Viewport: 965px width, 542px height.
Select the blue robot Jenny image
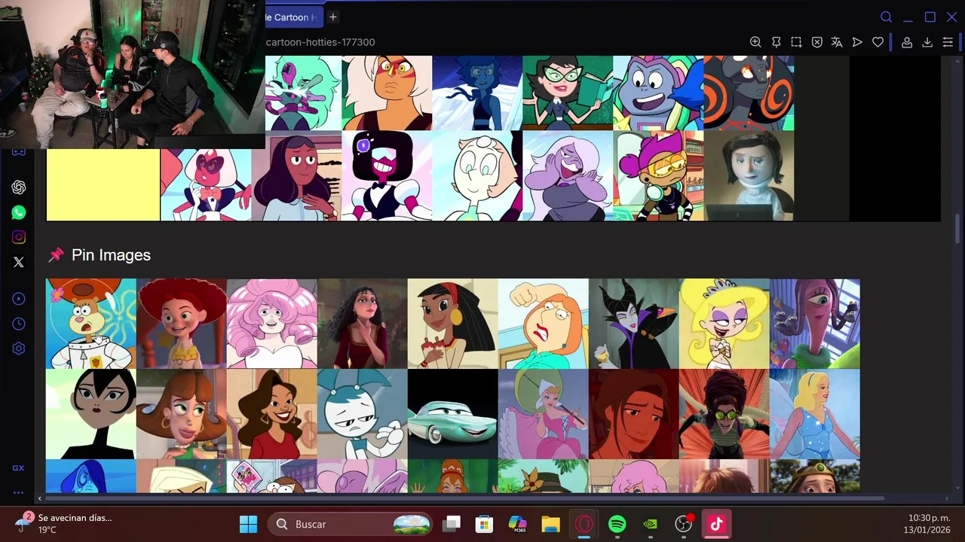pyautogui.click(x=363, y=414)
